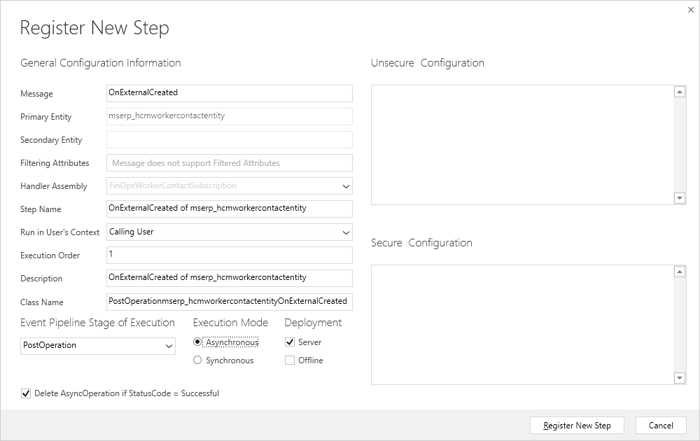Uncheck the Server deployment option
700x441 pixels.
pyautogui.click(x=290, y=342)
